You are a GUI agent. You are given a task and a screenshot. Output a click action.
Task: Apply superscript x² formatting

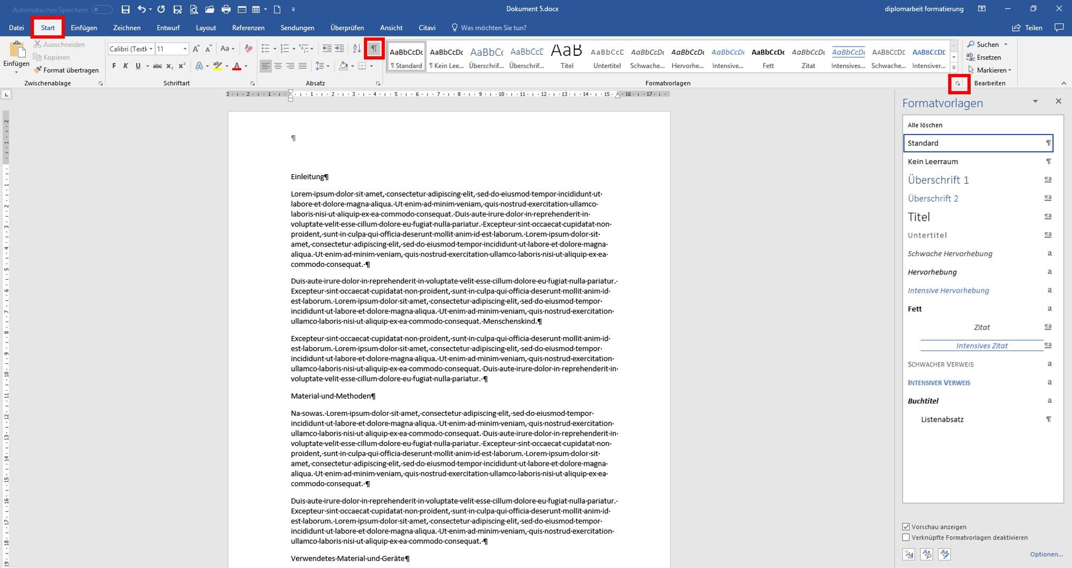182,66
